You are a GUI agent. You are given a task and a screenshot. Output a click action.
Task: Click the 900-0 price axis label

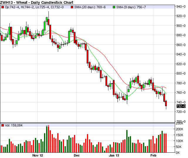pos(181,26)
